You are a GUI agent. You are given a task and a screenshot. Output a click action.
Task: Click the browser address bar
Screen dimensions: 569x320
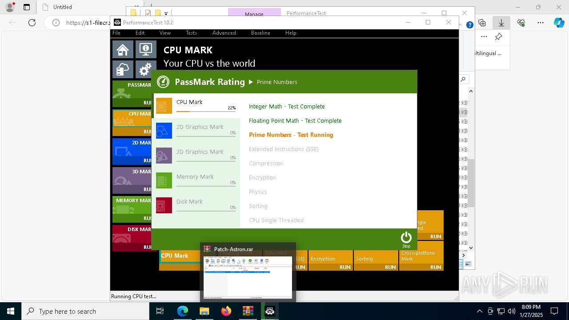[88, 23]
